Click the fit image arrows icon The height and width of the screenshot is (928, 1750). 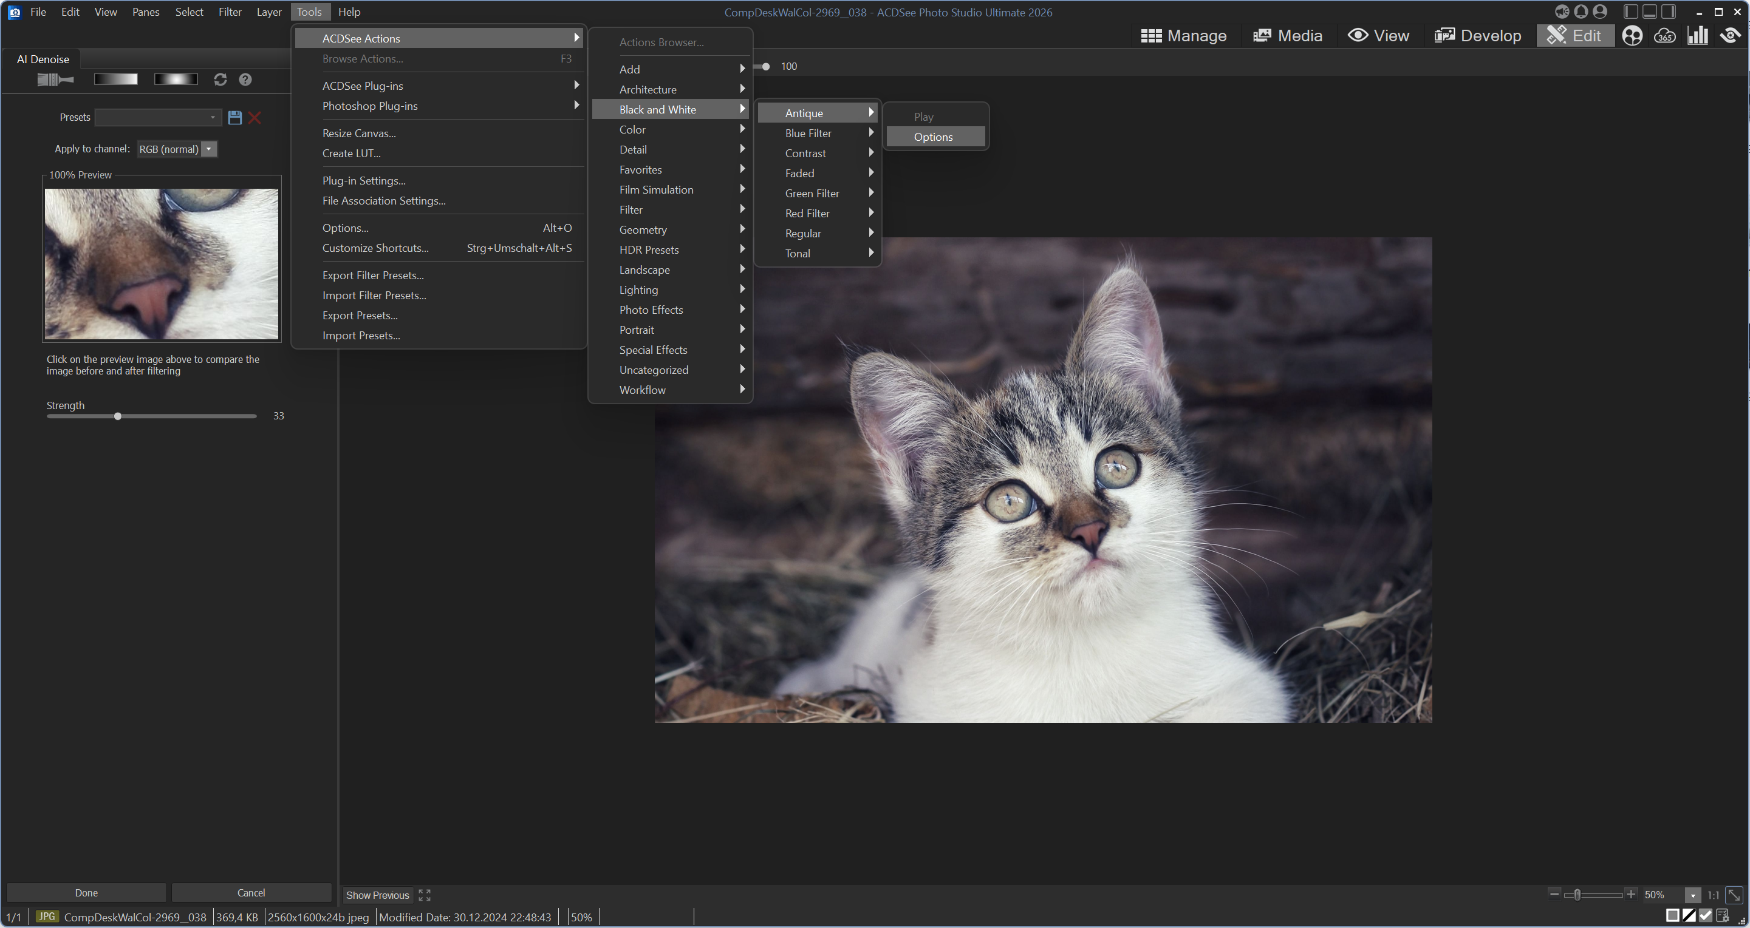click(1734, 895)
